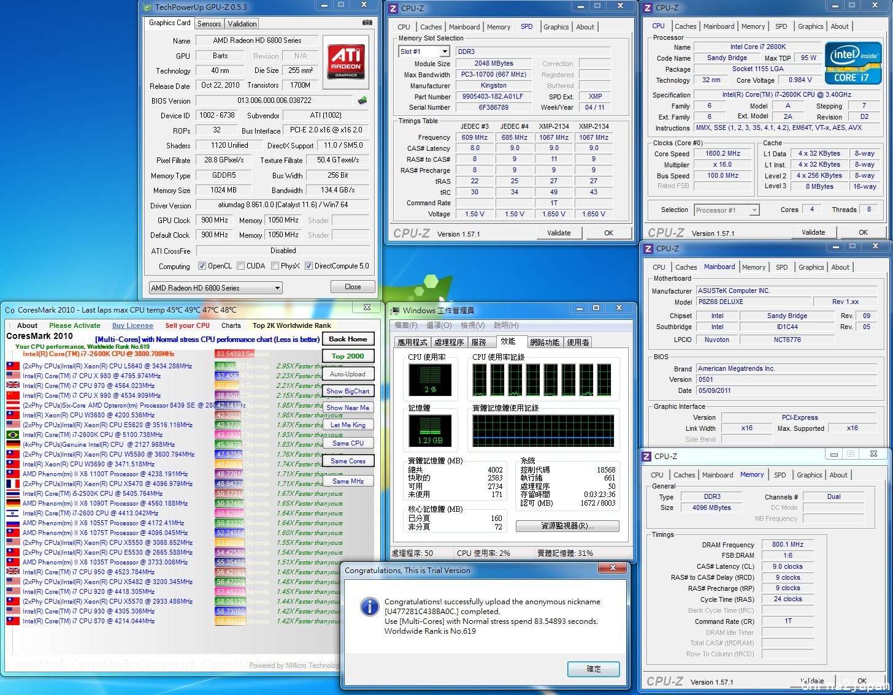Open the 選項(O) menu in Task Manager

[x=439, y=325]
